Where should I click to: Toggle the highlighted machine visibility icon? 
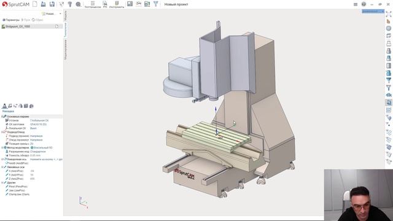click(x=389, y=103)
